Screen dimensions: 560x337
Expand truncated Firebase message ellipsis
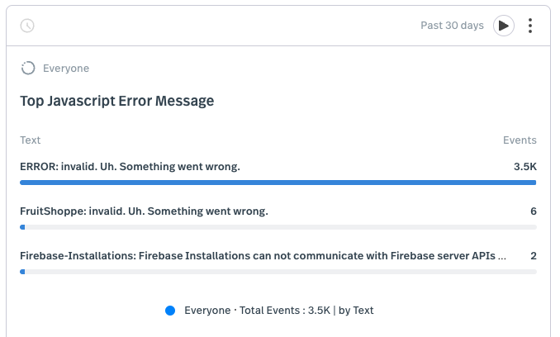(502, 257)
